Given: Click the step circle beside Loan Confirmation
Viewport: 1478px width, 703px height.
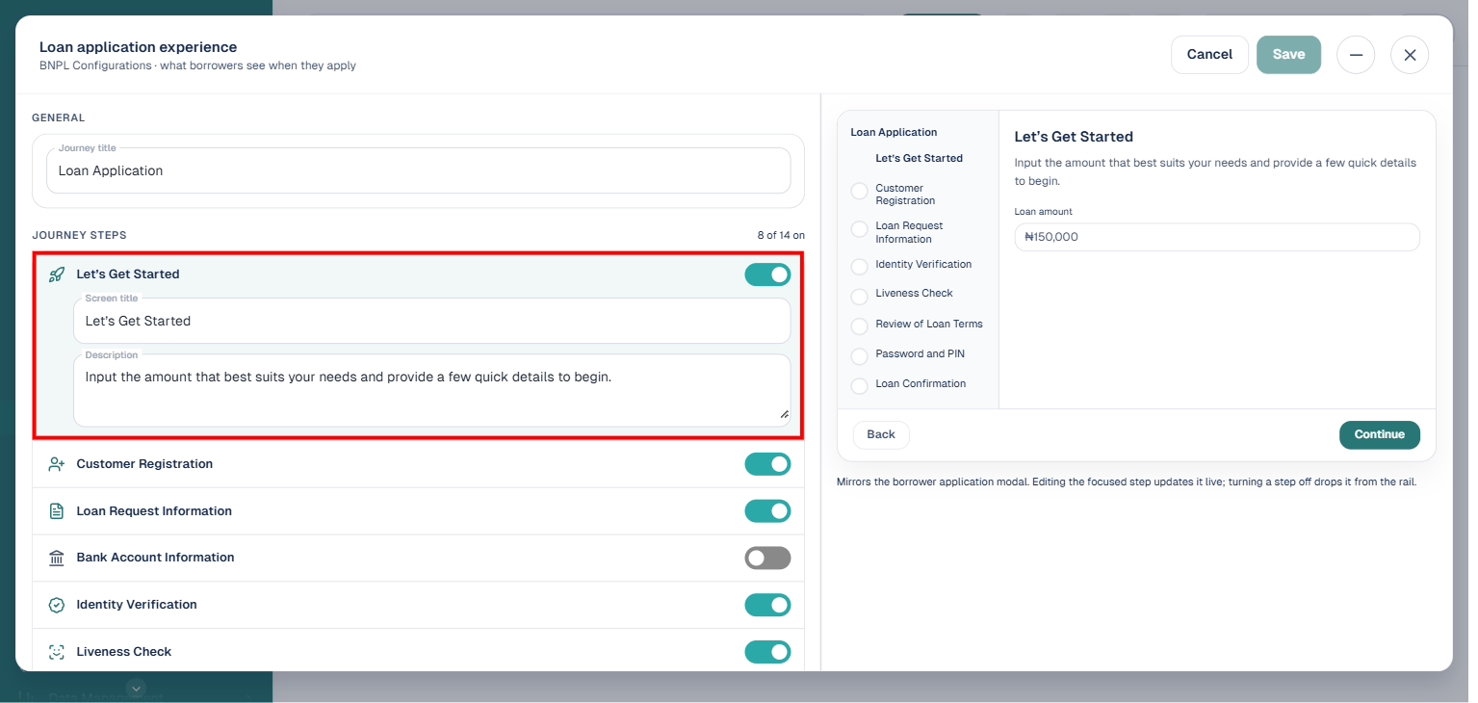Looking at the screenshot, I should (x=860, y=385).
